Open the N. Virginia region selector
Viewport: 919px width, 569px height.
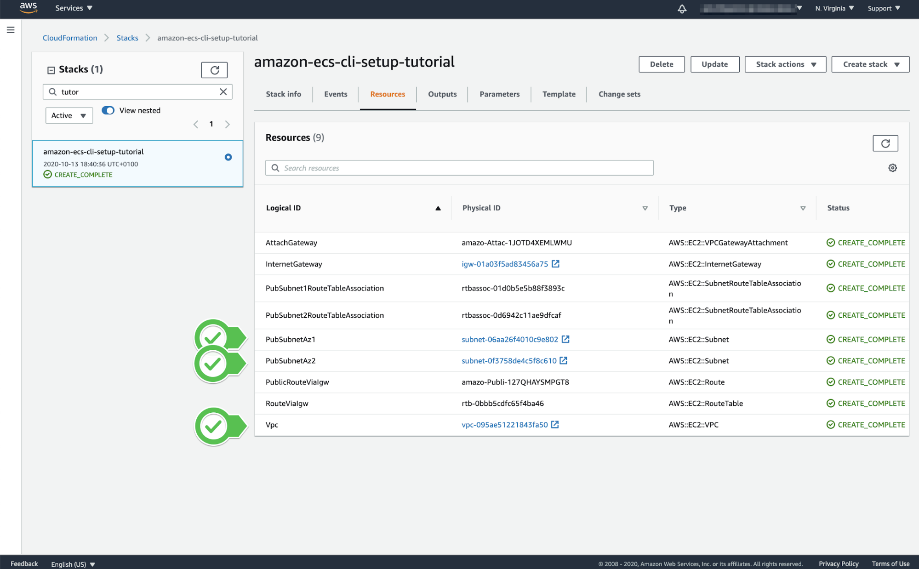834,8
